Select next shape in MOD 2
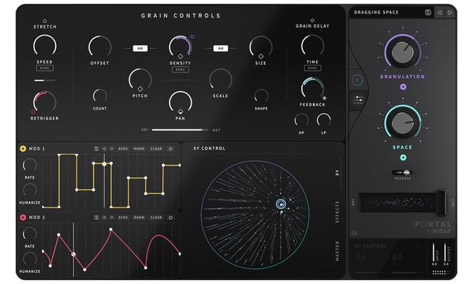 click(112, 218)
